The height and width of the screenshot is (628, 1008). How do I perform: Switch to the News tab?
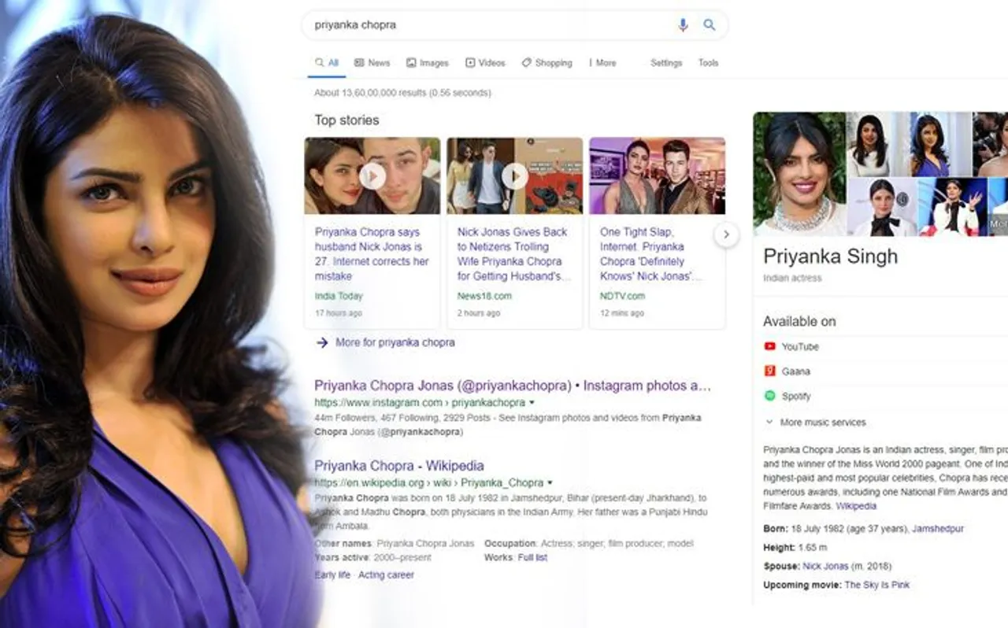click(372, 63)
